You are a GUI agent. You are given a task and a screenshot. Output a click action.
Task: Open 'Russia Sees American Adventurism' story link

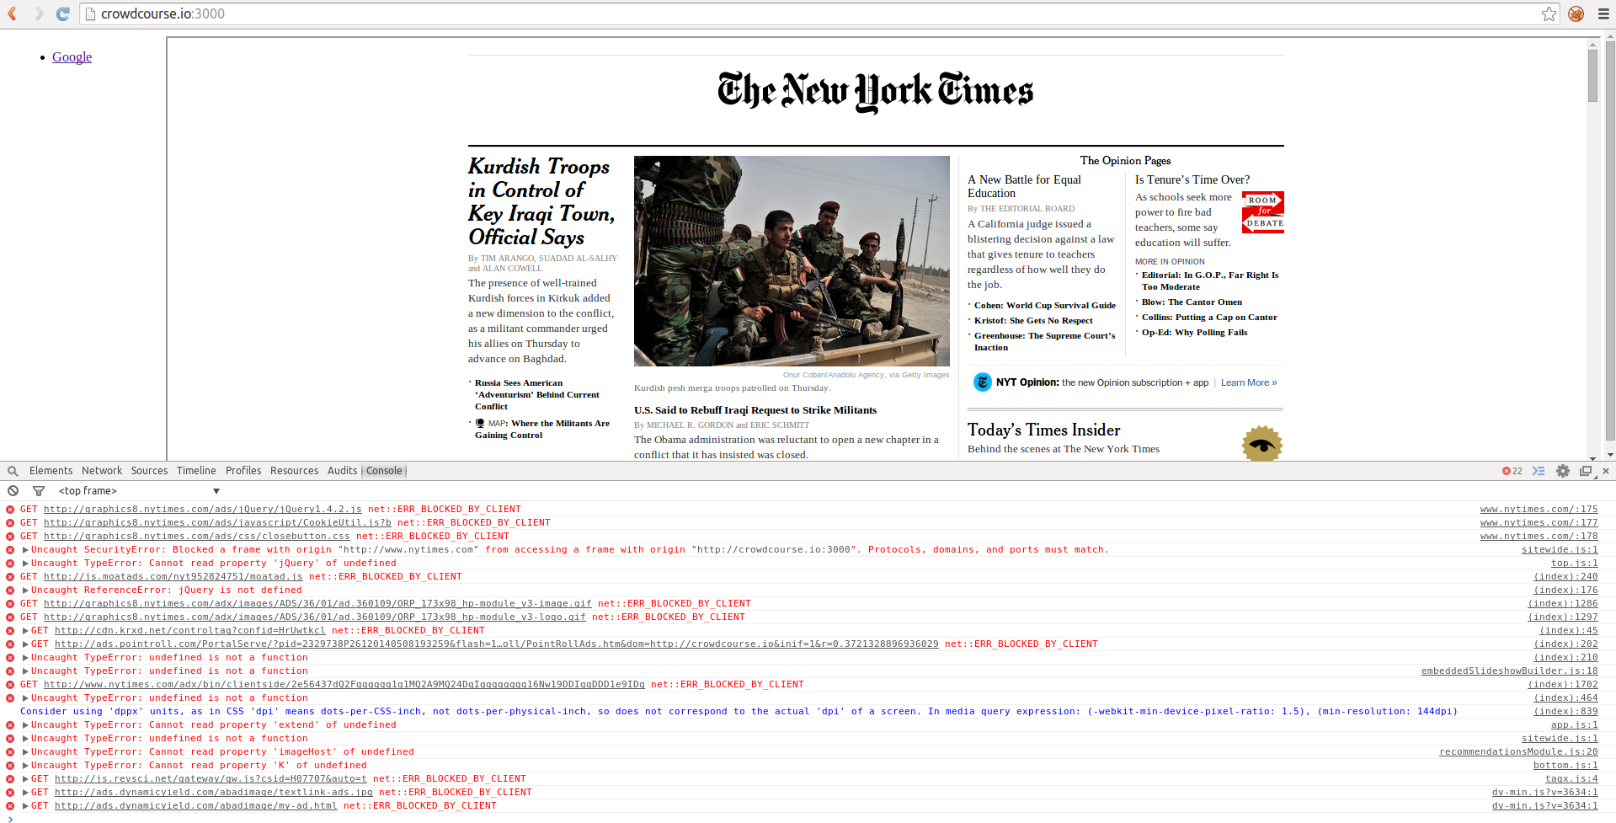pyautogui.click(x=537, y=394)
